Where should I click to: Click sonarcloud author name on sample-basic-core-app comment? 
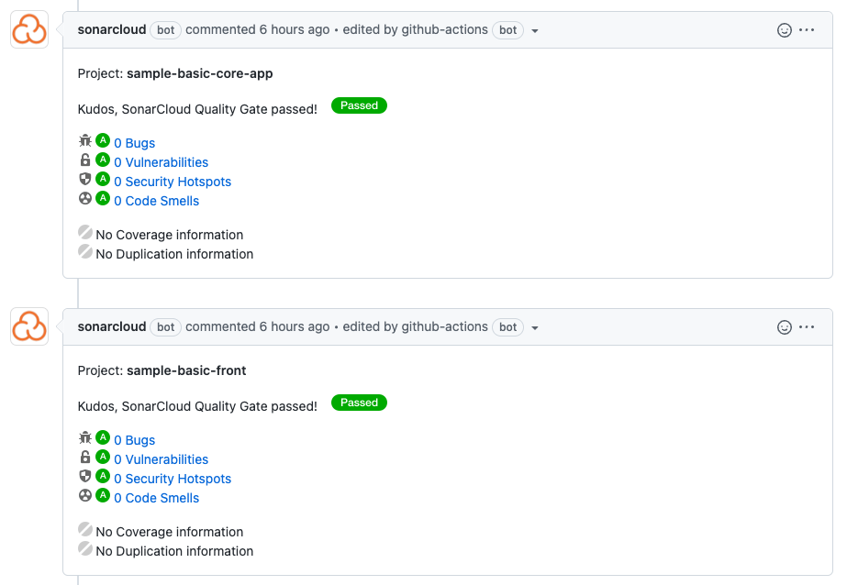(x=112, y=29)
